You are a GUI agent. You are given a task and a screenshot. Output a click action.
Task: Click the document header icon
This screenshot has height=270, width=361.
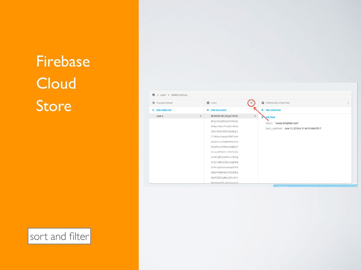pos(263,103)
